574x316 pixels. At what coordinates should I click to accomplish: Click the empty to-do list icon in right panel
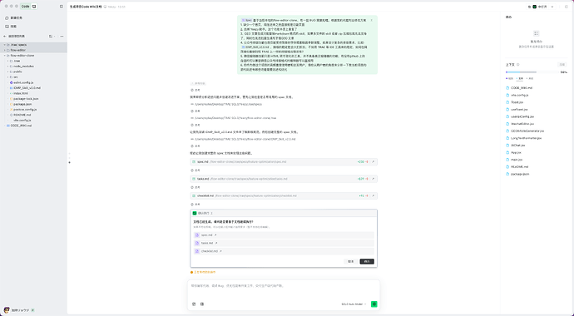537,33
